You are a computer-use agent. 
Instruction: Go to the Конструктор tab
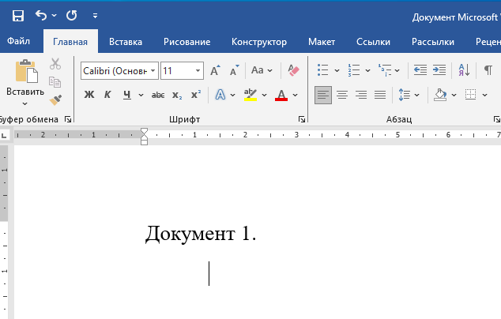pos(259,42)
